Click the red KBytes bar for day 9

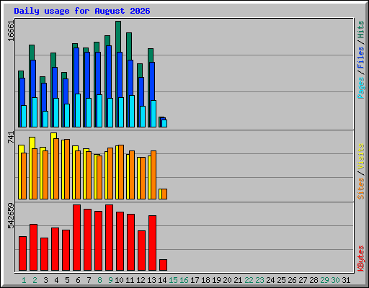pyautogui.click(x=110, y=238)
